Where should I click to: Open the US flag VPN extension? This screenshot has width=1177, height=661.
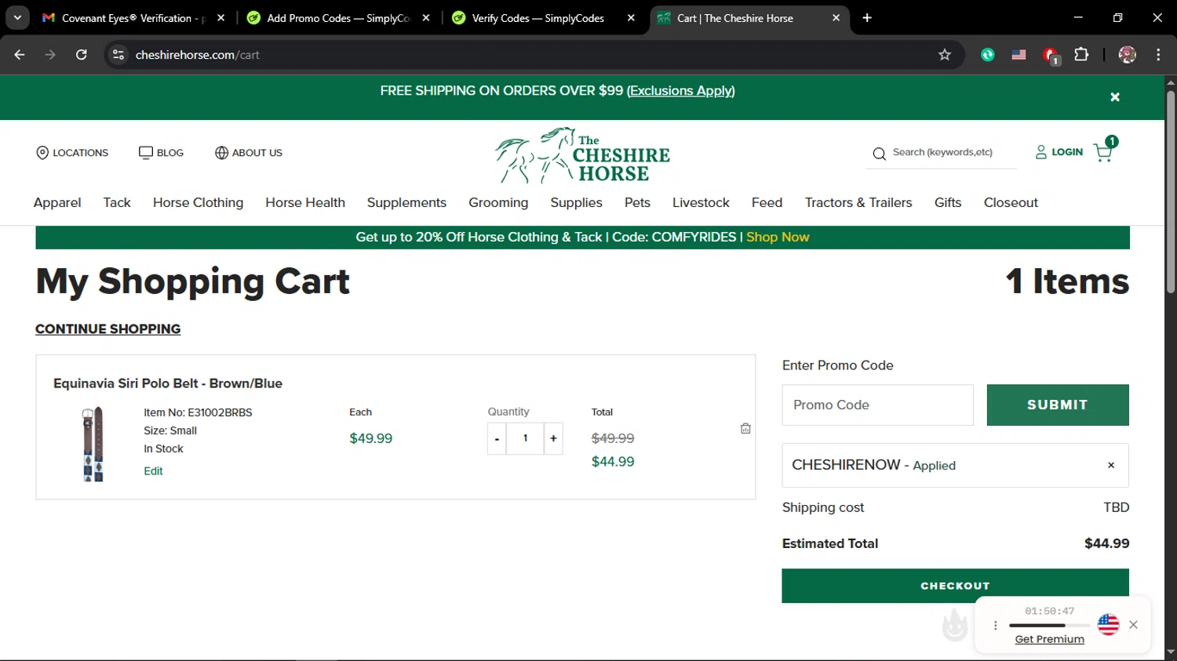(x=1018, y=54)
